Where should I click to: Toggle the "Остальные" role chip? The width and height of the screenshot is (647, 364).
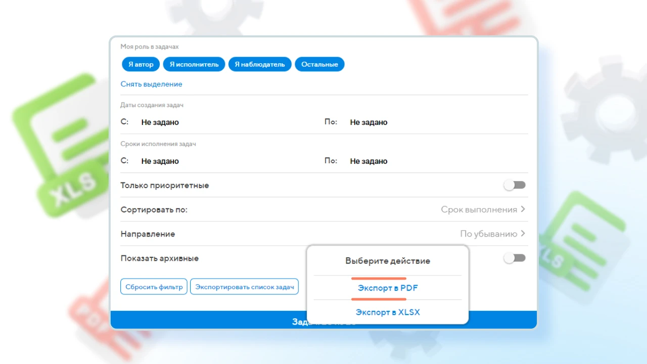(319, 64)
